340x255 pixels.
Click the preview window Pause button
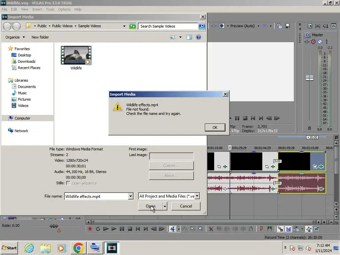(x=237, y=118)
